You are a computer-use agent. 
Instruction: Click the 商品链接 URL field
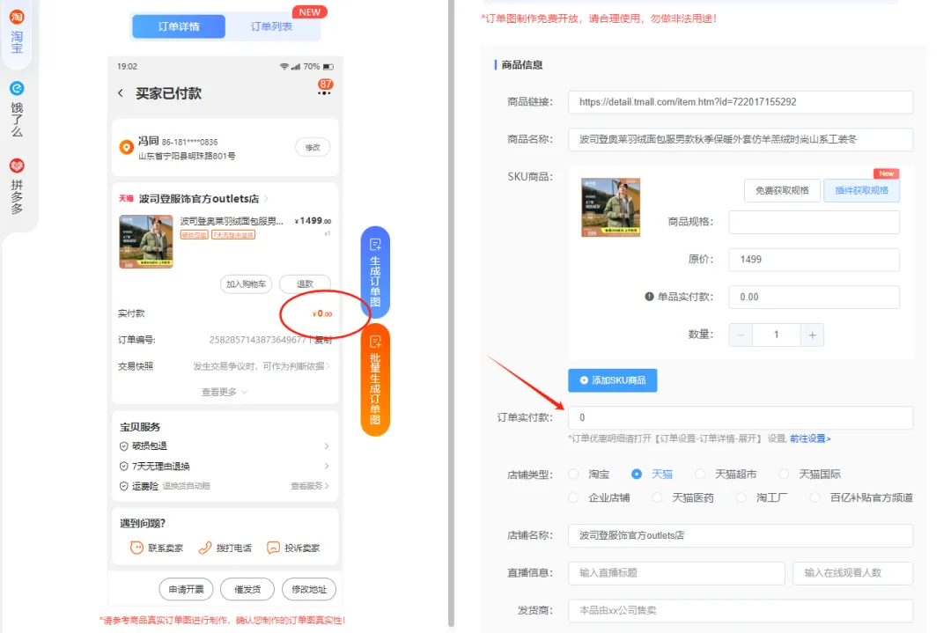pyautogui.click(x=740, y=102)
